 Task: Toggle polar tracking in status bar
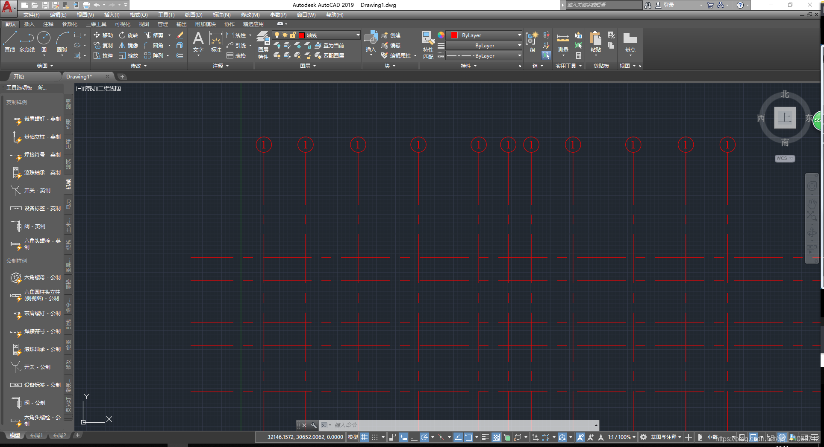[424, 437]
